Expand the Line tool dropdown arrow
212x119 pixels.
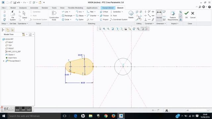70,12
